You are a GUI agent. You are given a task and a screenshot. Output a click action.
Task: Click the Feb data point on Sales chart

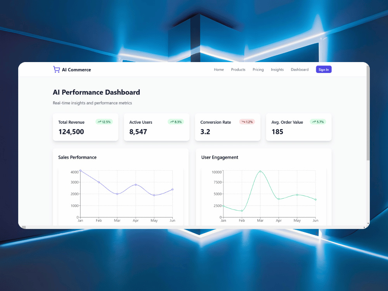coord(99,182)
